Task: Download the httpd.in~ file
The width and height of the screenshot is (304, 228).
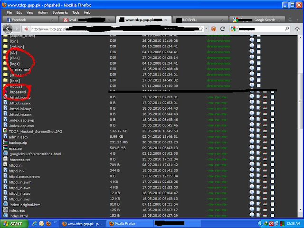Action: pos(265,170)
